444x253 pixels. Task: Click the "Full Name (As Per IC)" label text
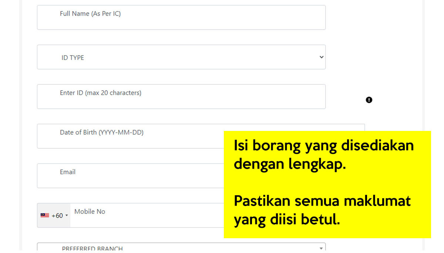pos(90,14)
